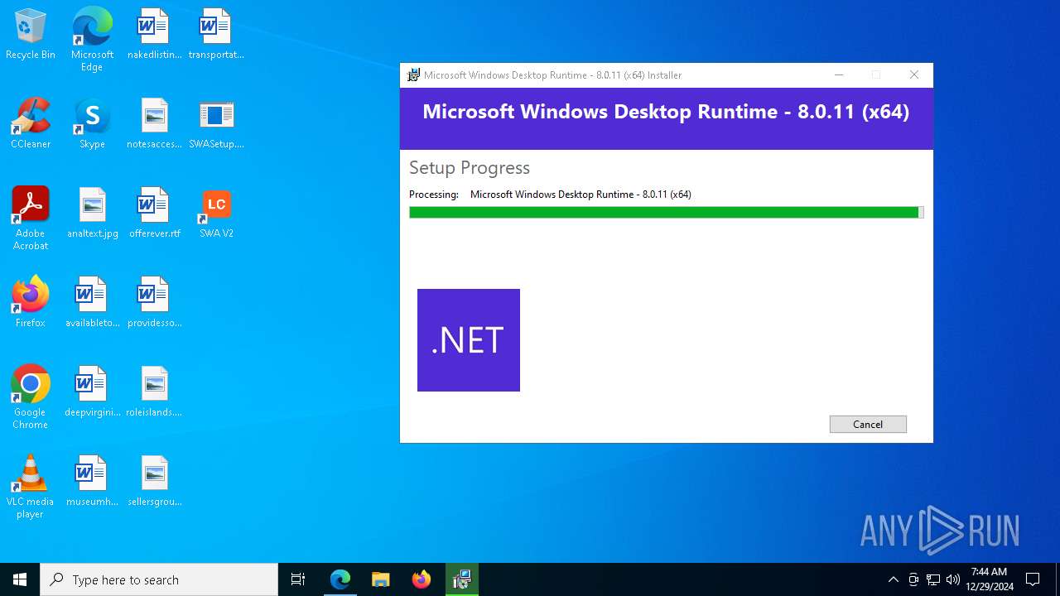The height and width of the screenshot is (596, 1060).
Task: Click the Meet Now tray icon
Action: point(913,579)
